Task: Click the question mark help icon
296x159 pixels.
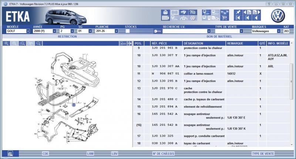Action: coord(192,13)
